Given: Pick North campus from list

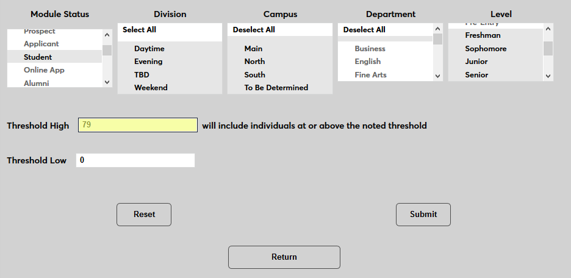Looking at the screenshot, I should [254, 62].
